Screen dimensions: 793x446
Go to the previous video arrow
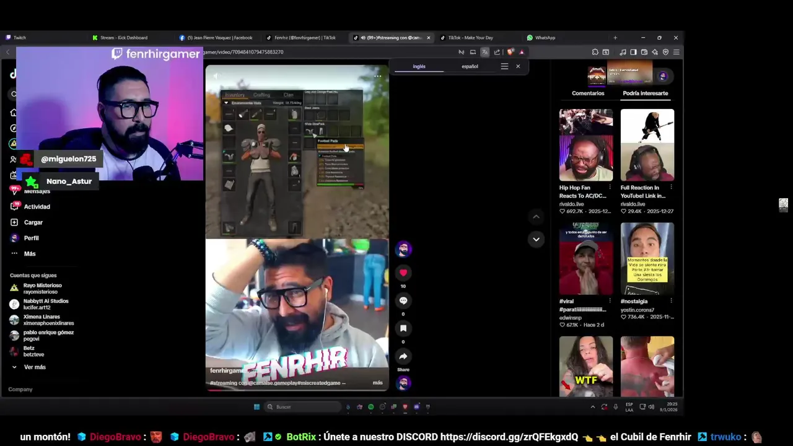pyautogui.click(x=536, y=217)
